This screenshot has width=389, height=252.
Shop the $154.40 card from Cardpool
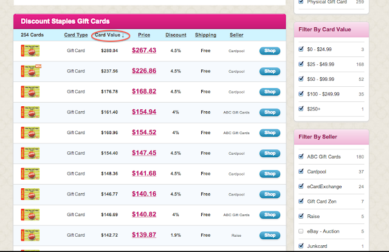click(270, 154)
